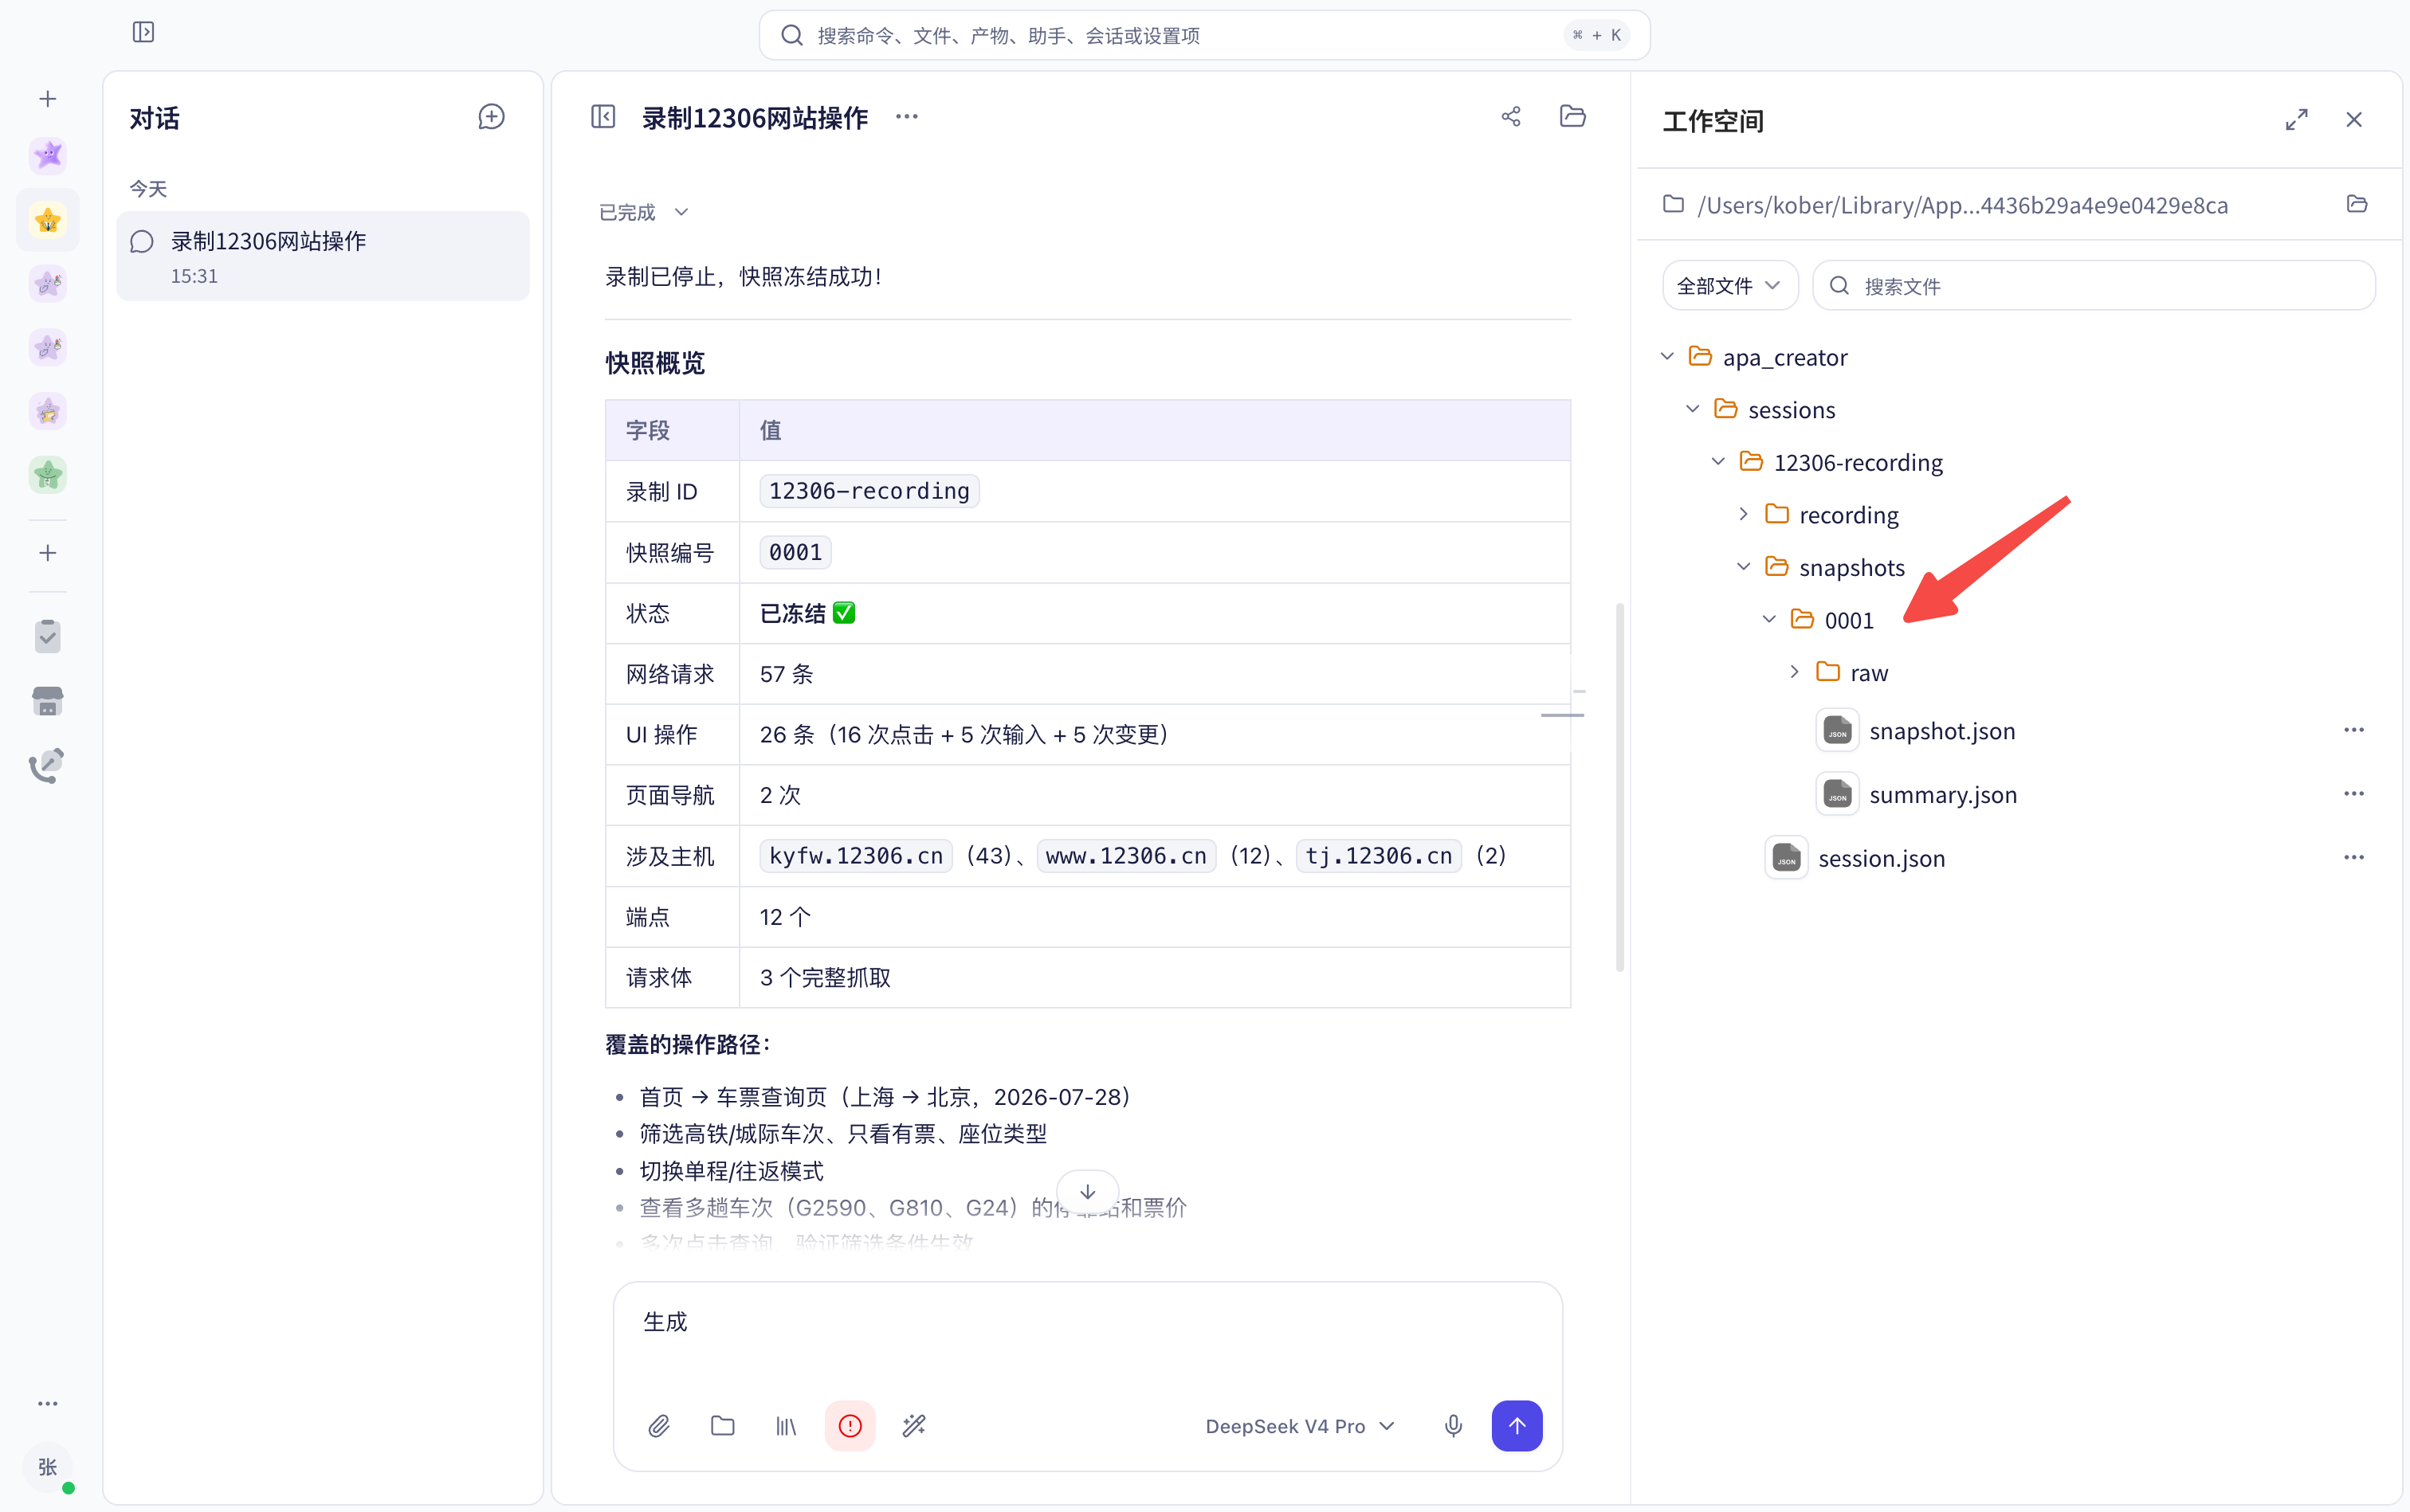Send the message with the arrow button
2410x1512 pixels.
click(x=1517, y=1426)
